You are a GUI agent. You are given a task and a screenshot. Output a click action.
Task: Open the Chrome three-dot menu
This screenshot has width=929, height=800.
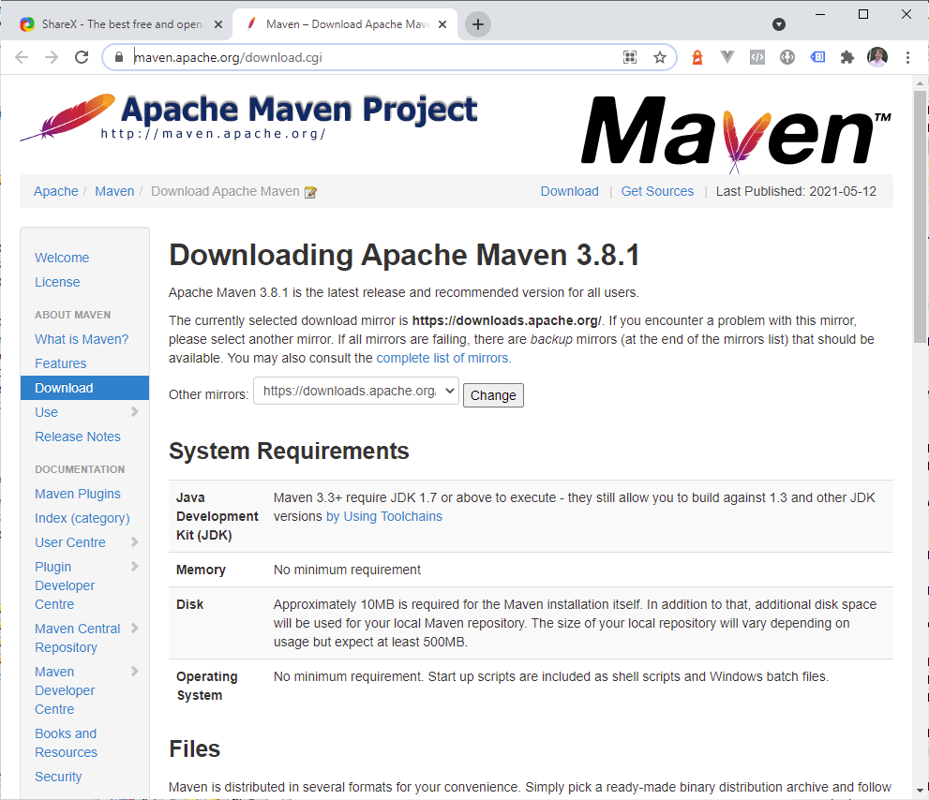(907, 57)
